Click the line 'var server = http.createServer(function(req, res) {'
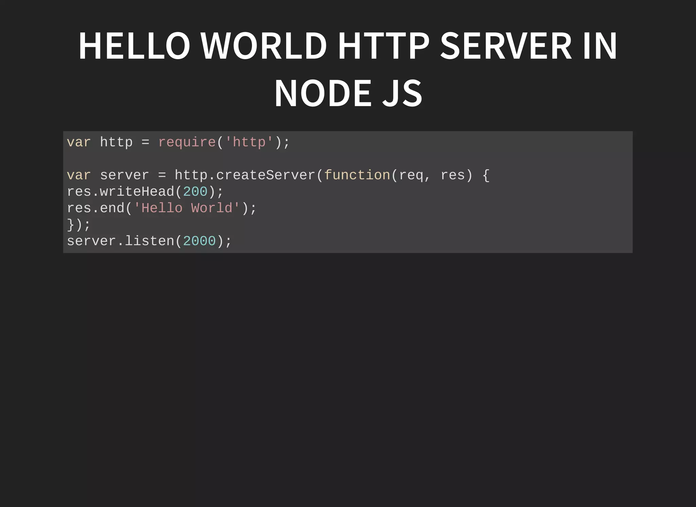 pos(278,175)
